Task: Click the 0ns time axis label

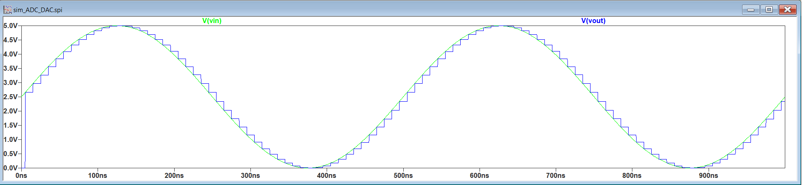Action: 21,176
